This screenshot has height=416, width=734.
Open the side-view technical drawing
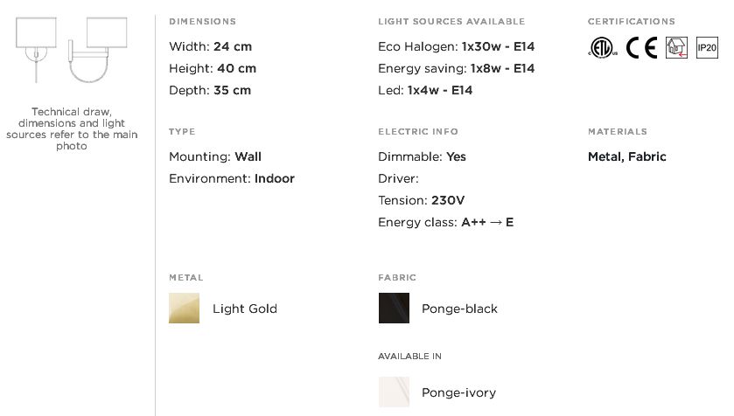(98, 50)
